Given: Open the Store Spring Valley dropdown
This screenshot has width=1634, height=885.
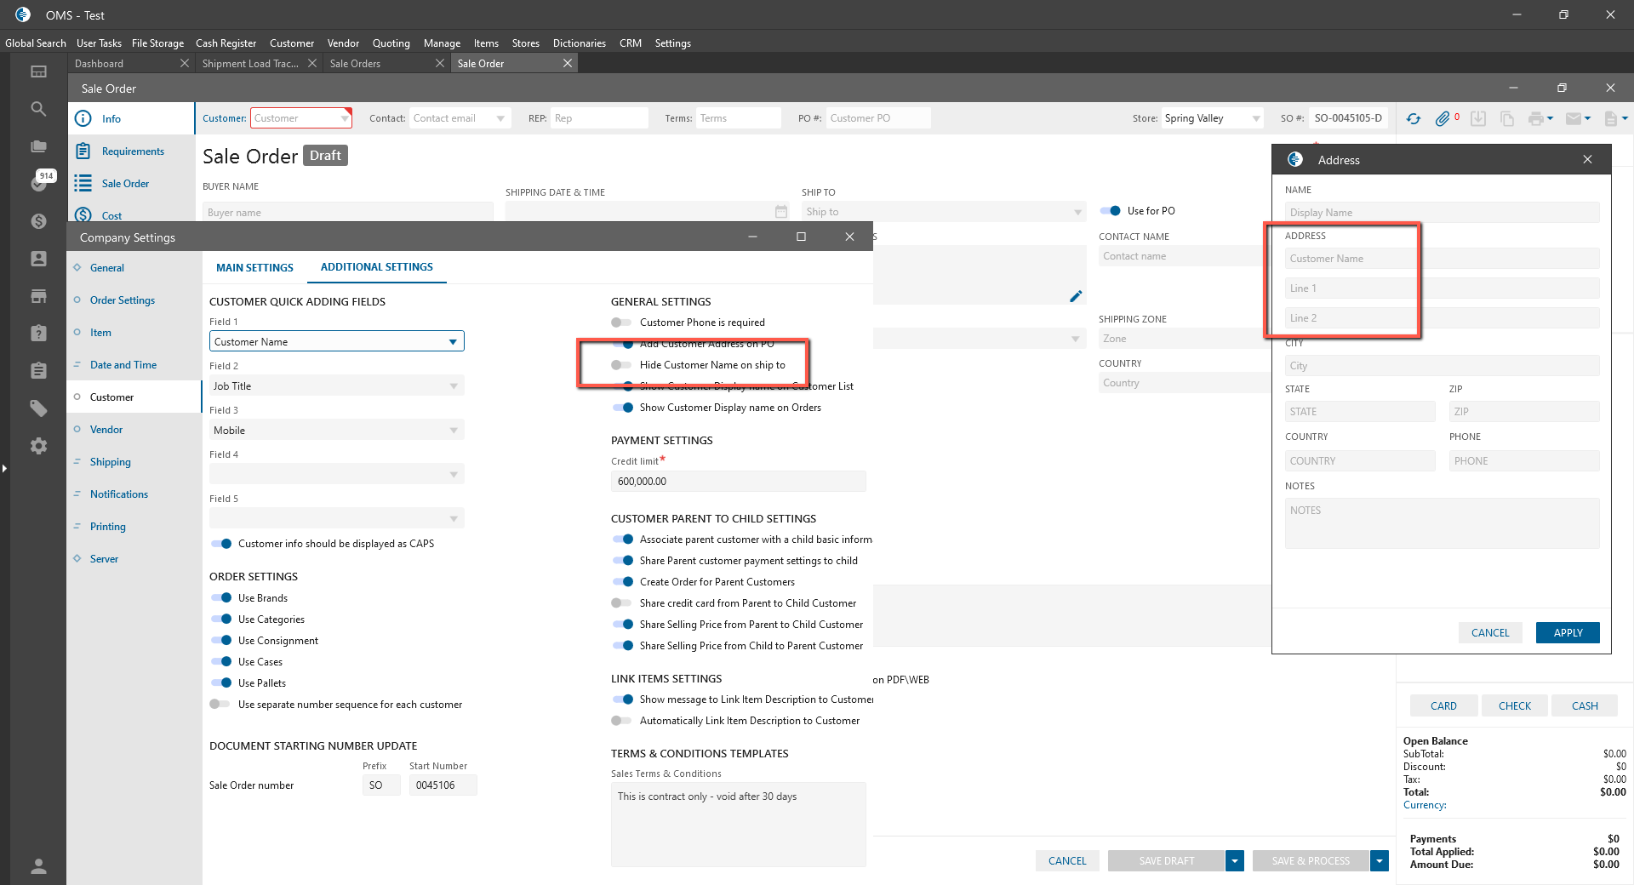Looking at the screenshot, I should point(1256,119).
